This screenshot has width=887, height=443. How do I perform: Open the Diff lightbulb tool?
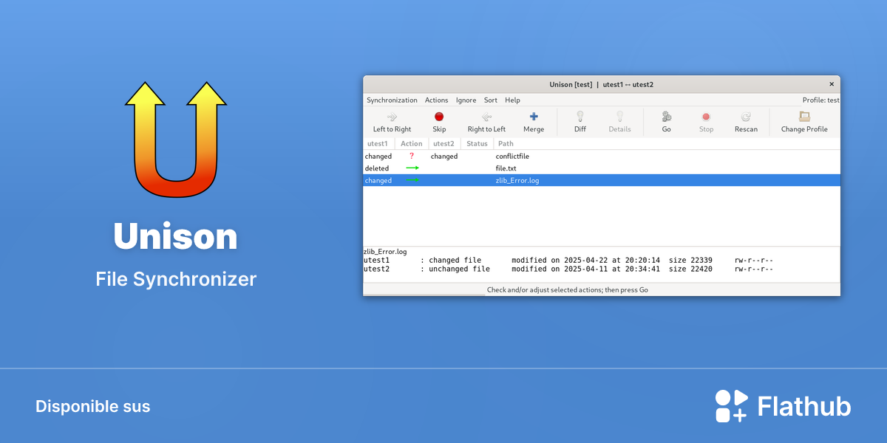(x=580, y=117)
